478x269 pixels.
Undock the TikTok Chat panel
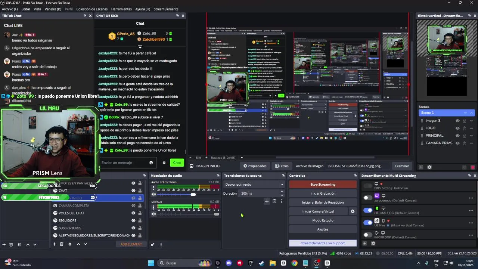[85, 16]
